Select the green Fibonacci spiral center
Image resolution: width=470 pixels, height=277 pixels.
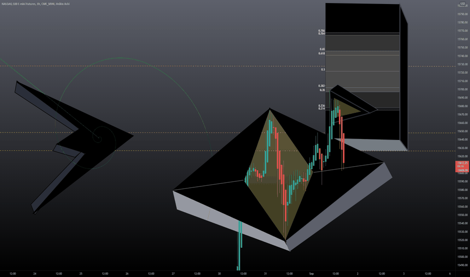(x=99, y=138)
